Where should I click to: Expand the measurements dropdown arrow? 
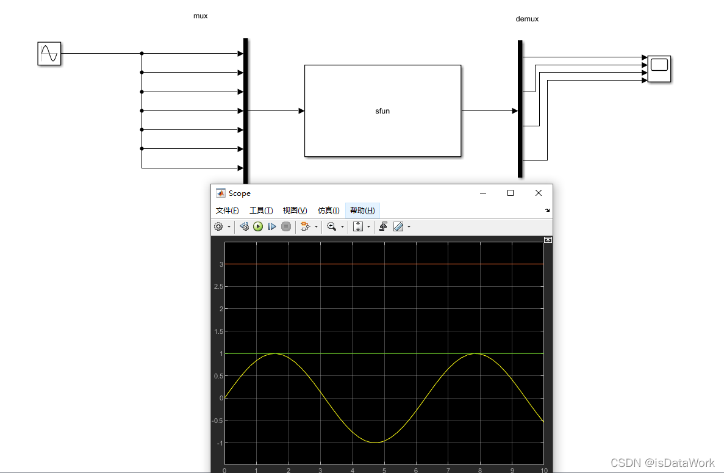(x=409, y=227)
